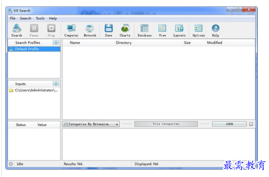Click the File Categories button
Screen dimensions: 269x177
click(x=166, y=124)
